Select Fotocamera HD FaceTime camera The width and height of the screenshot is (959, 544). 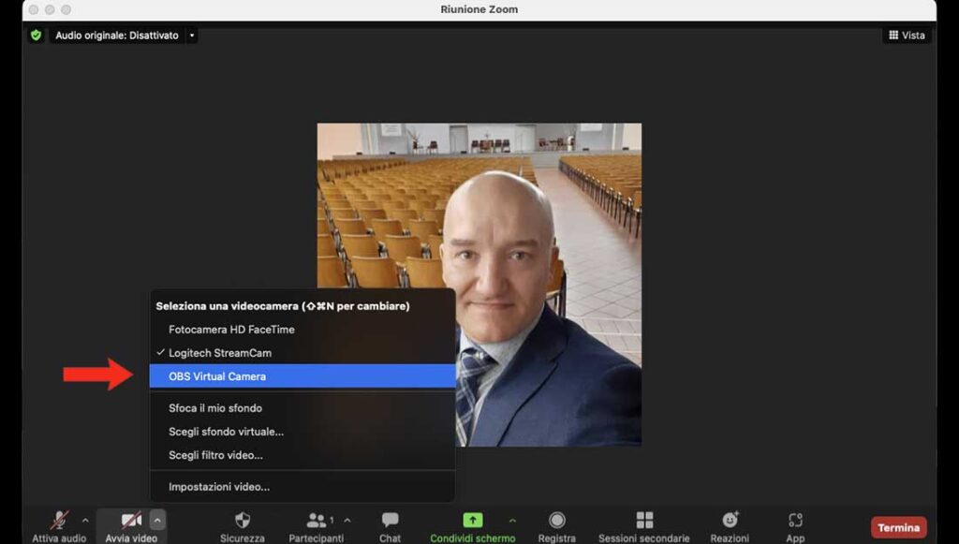(x=302, y=330)
